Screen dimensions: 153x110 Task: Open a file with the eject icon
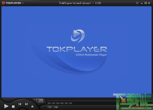click(x=32, y=107)
